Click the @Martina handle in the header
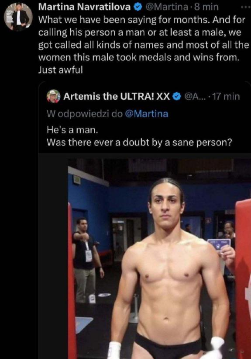The image size is (251, 359). [166, 7]
